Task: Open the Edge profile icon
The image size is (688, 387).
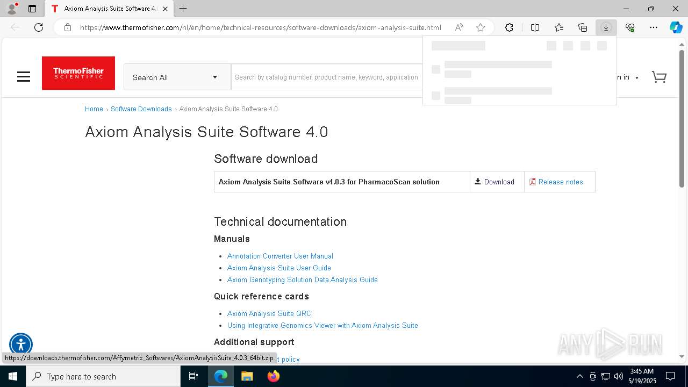Action: (x=12, y=9)
